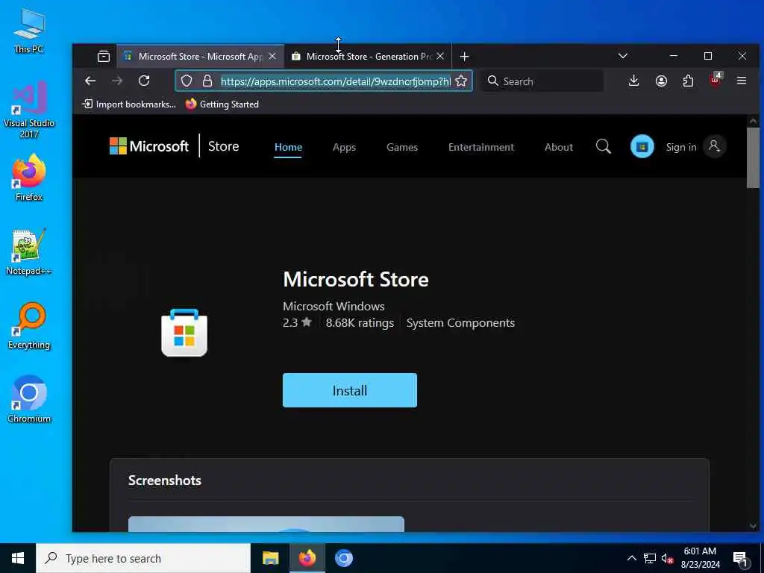Click the grayed-out forward arrow button

[117, 81]
